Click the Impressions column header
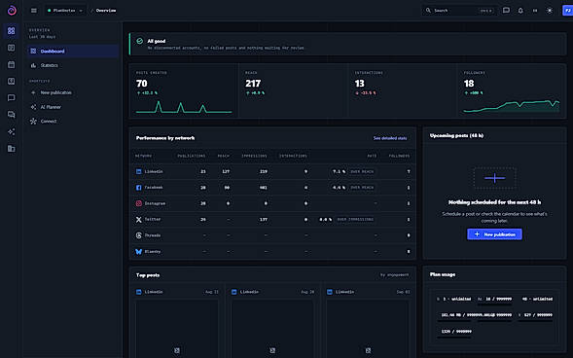573x358 pixels. pos(254,156)
